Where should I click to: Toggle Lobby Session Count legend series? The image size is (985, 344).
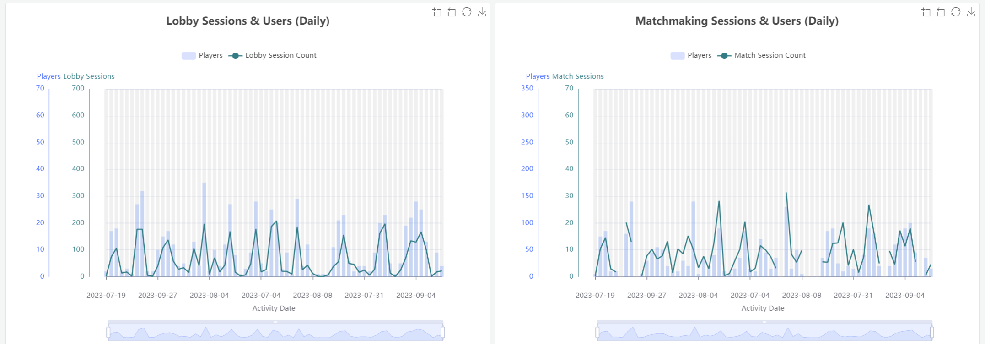point(272,55)
